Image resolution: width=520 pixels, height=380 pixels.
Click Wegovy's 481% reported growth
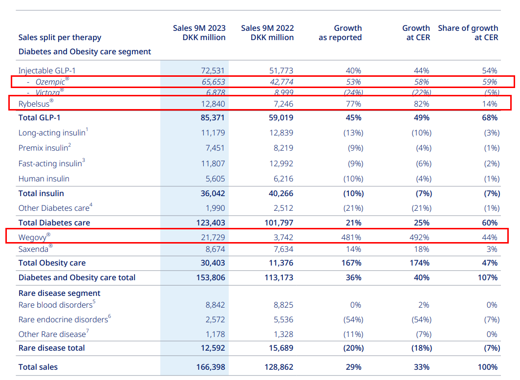click(351, 237)
